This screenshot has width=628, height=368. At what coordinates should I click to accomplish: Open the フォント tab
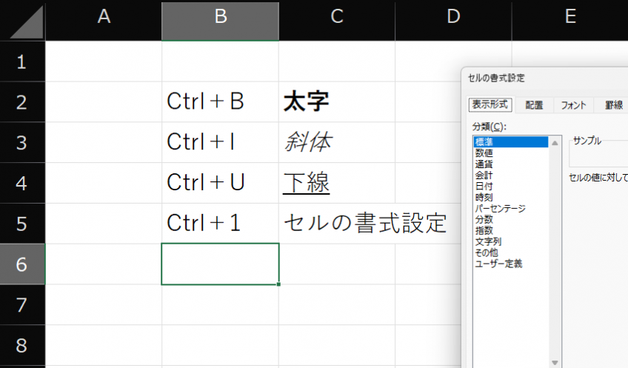pos(573,105)
